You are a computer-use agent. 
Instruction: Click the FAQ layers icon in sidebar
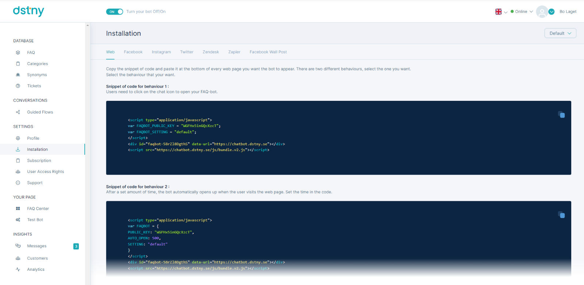tap(18, 52)
